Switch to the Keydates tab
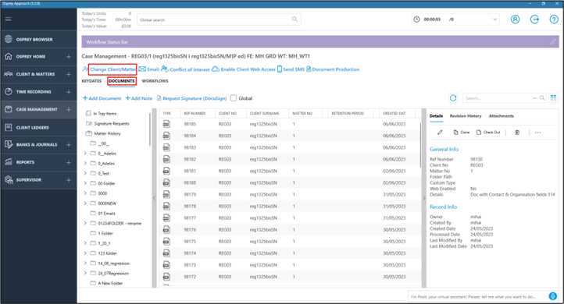564x304 pixels. coord(91,81)
